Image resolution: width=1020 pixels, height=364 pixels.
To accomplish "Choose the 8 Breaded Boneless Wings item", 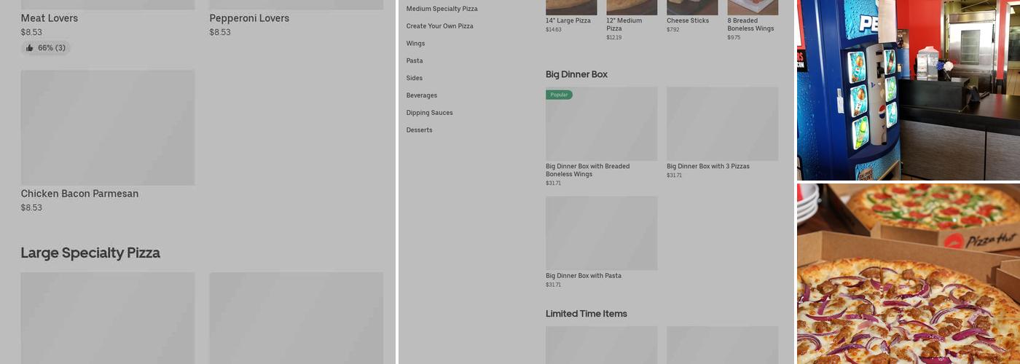I will tap(750, 25).
